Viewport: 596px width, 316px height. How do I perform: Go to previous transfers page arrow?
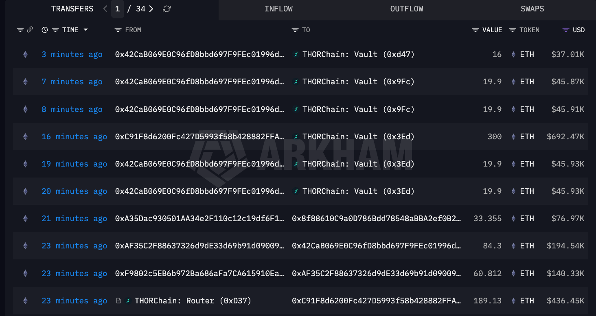(x=105, y=9)
